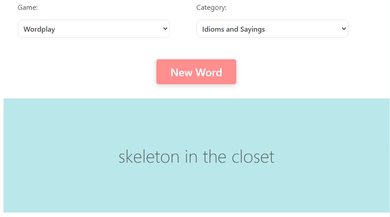This screenshot has height=217, width=390.
Task: Select the Wordplay combo box
Action: [94, 29]
